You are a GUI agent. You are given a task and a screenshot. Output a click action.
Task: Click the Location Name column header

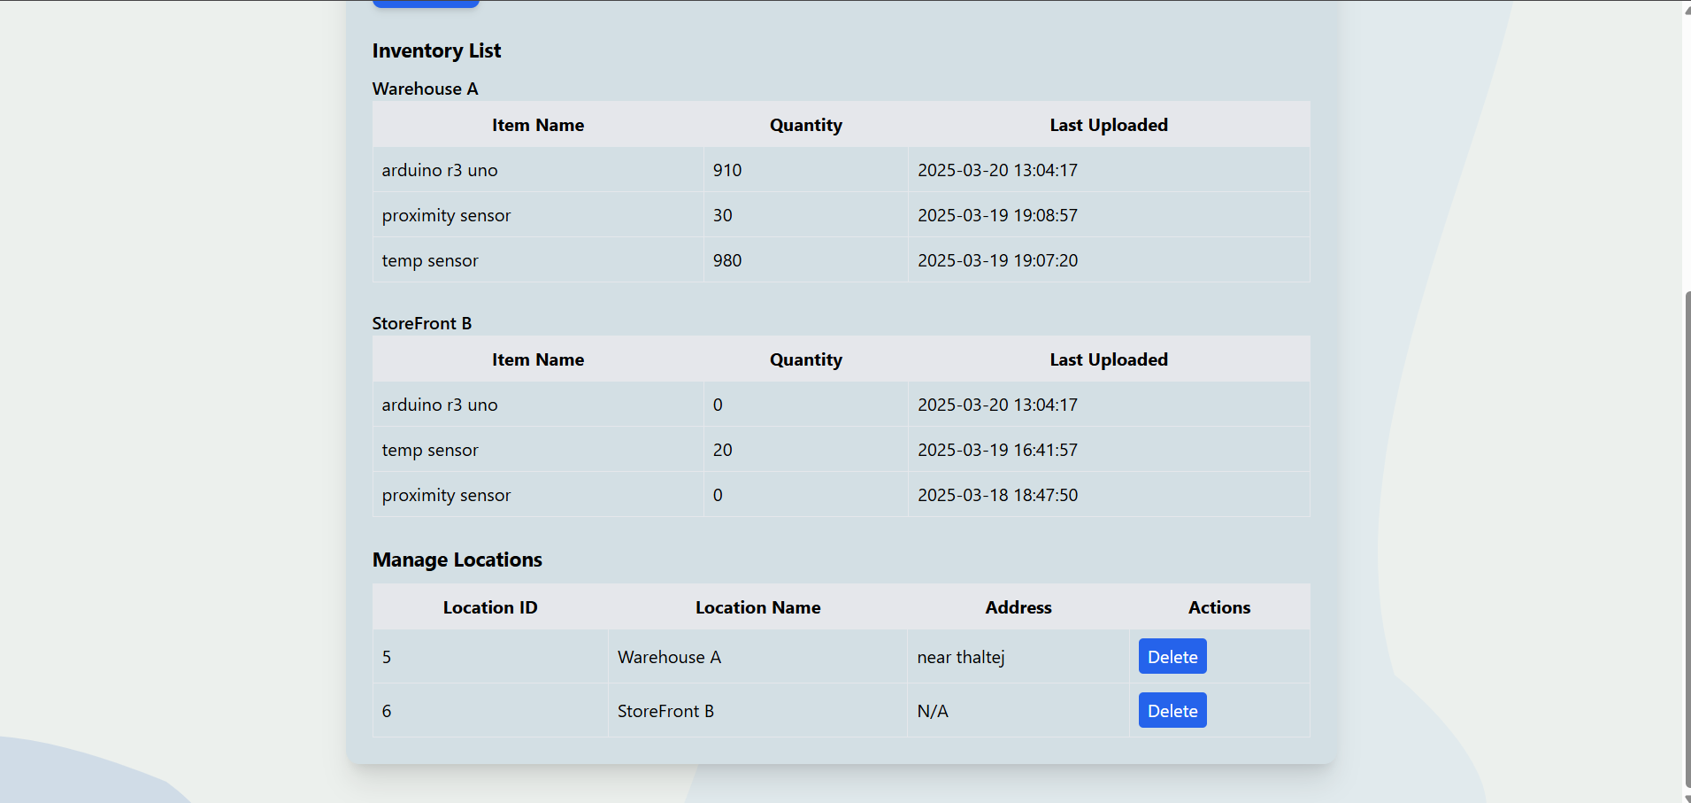757,607
